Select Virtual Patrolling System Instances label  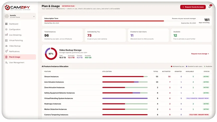click(x=58, y=98)
